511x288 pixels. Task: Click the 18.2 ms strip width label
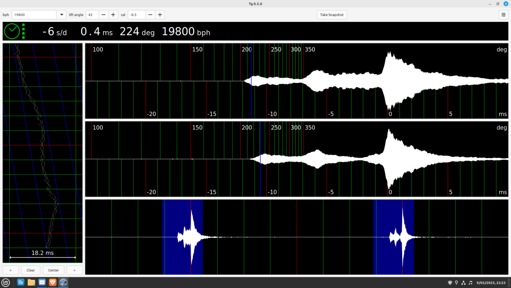click(x=42, y=253)
